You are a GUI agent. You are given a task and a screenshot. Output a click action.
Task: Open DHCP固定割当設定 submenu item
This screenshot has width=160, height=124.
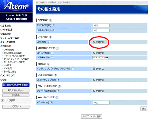[12, 53]
